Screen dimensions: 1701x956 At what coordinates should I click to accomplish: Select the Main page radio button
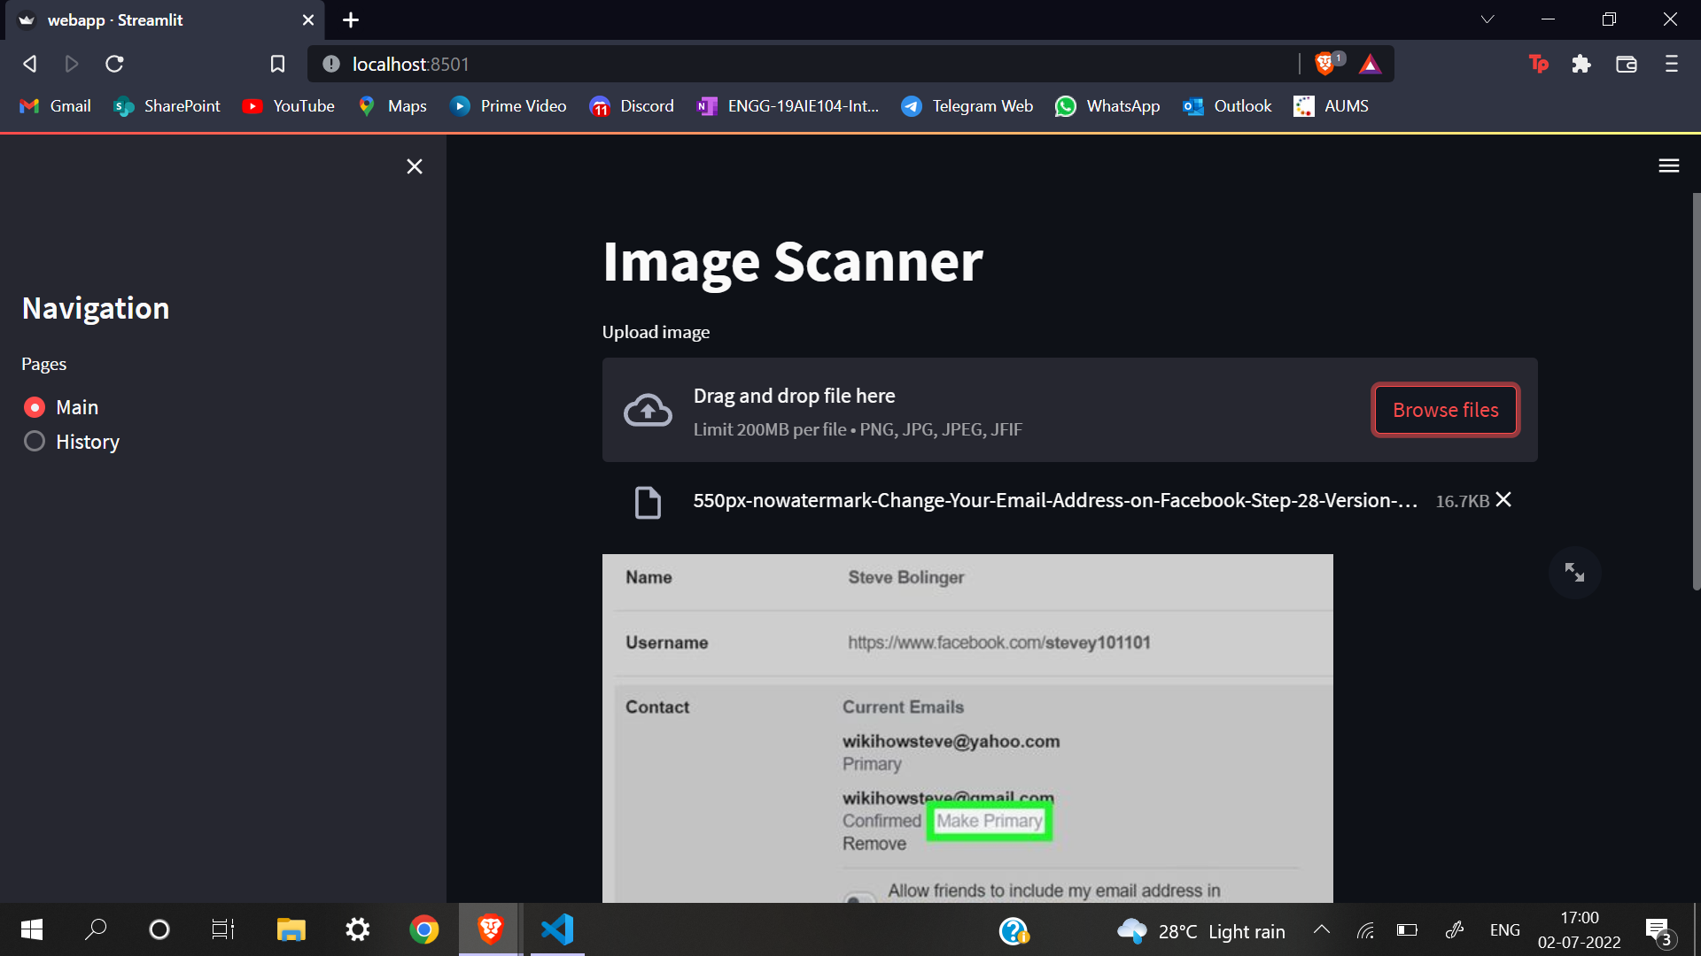(x=35, y=407)
